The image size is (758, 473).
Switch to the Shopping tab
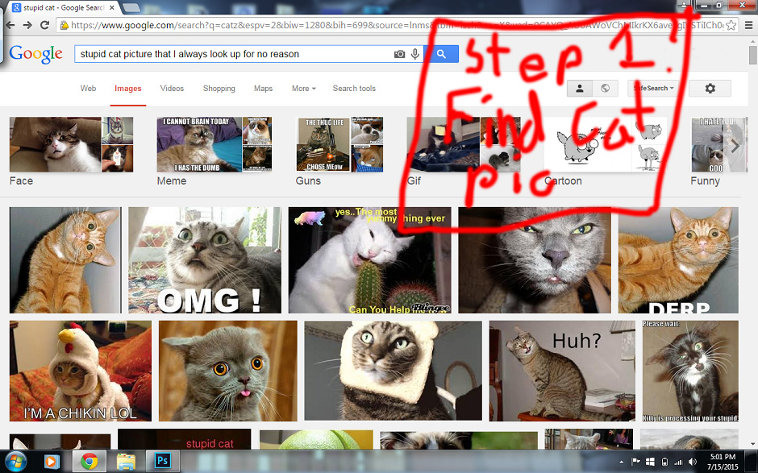pyautogui.click(x=219, y=89)
